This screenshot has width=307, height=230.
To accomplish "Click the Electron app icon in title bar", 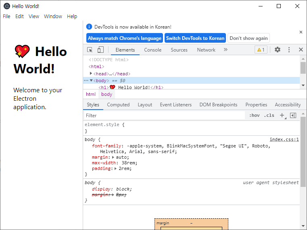I will (x=7, y=6).
